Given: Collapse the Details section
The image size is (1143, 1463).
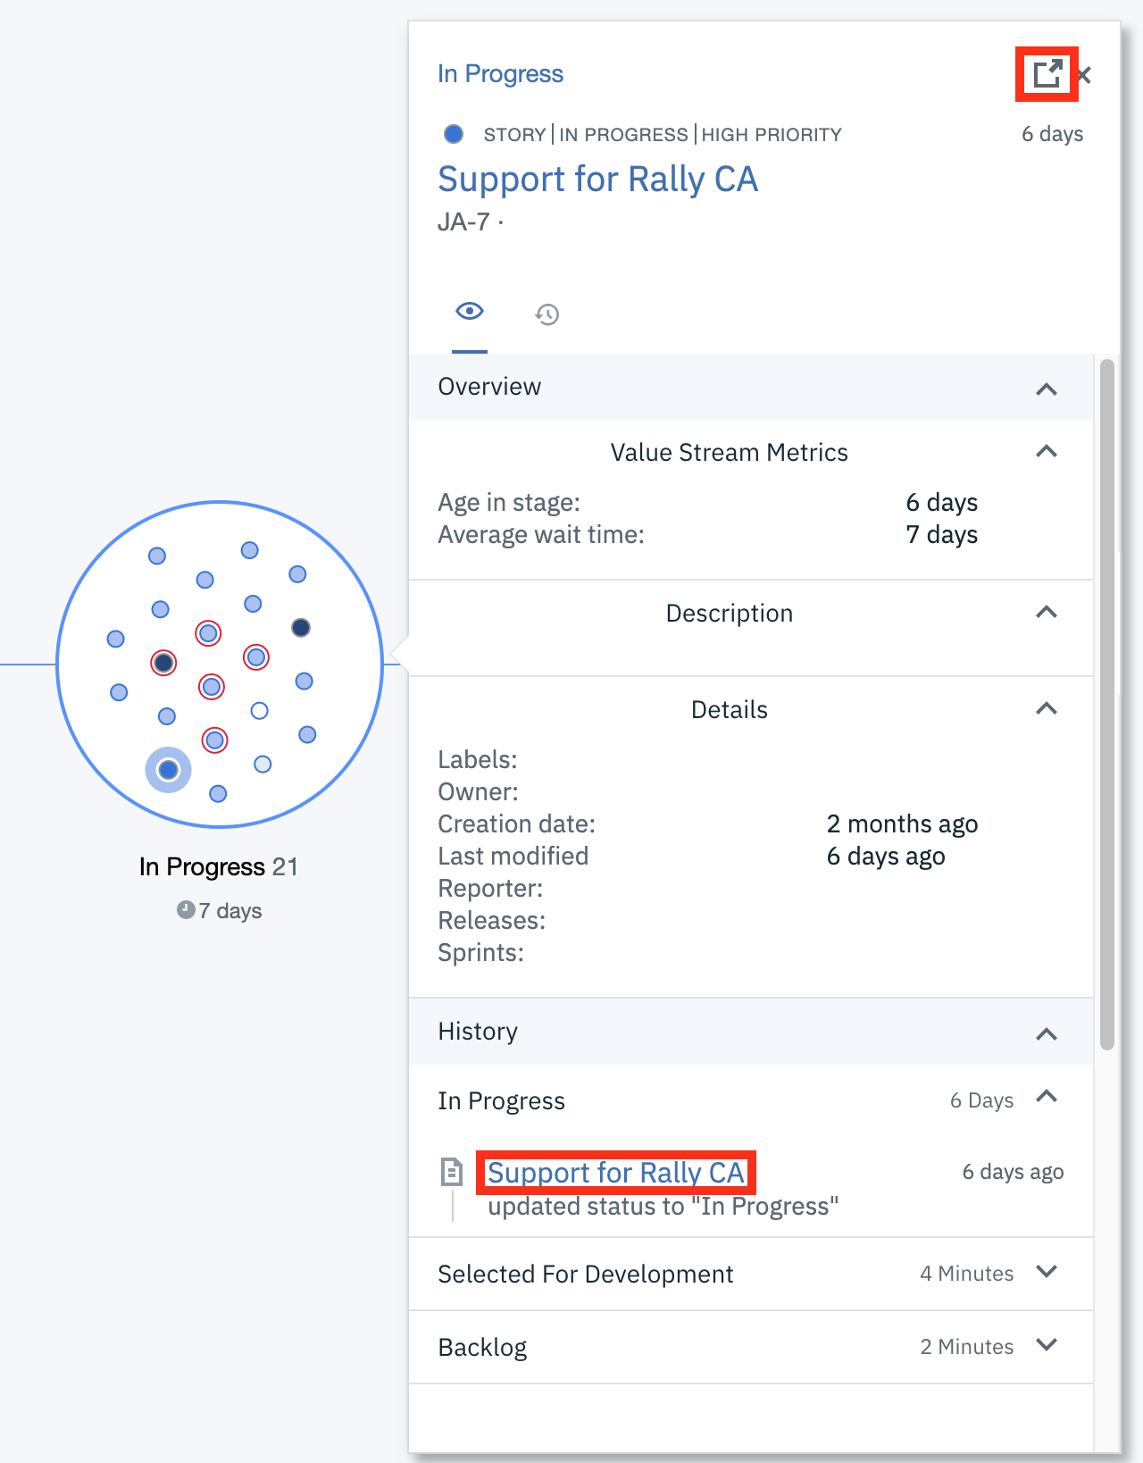Looking at the screenshot, I should (x=1046, y=709).
